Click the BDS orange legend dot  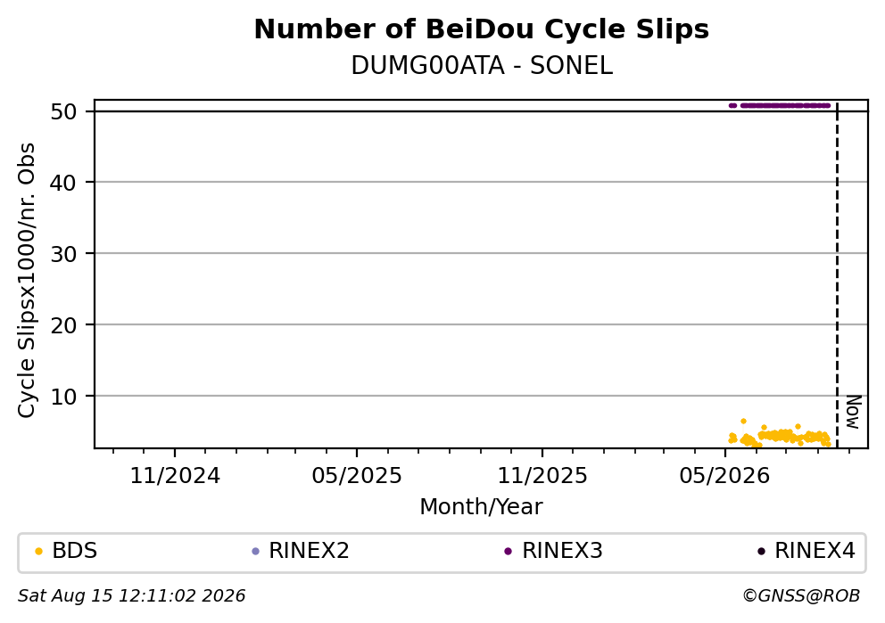tap(39, 552)
